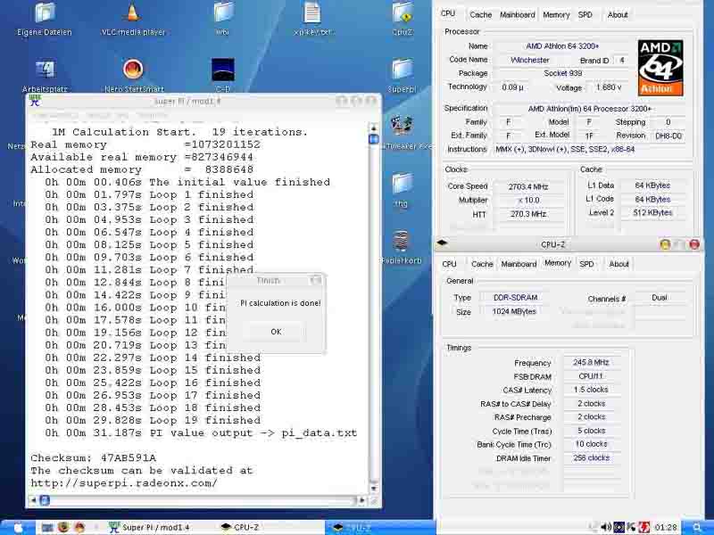Click the Super PI horizontal scrollbar right arrow
This screenshot has height=535, width=714.
tap(361, 500)
